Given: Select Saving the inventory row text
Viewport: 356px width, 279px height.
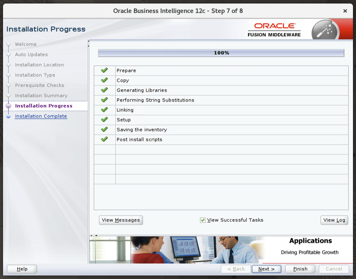Looking at the screenshot, I should 142,130.
